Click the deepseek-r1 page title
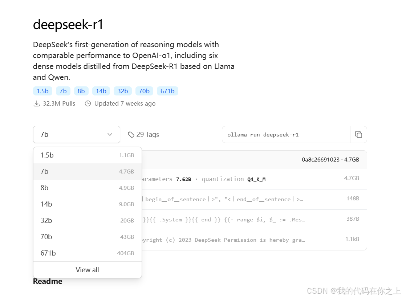Image resolution: width=402 pixels, height=298 pixels. click(x=68, y=24)
